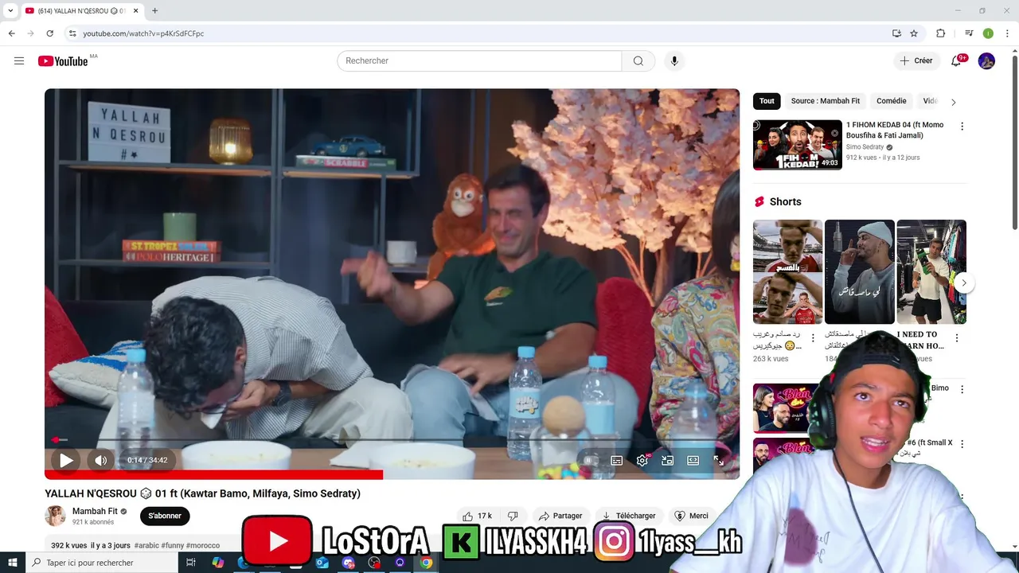Open a new browser tab

[154, 10]
